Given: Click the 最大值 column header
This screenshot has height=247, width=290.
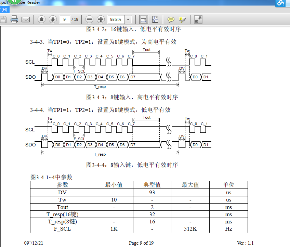Looking at the screenshot, I should click(x=190, y=185).
